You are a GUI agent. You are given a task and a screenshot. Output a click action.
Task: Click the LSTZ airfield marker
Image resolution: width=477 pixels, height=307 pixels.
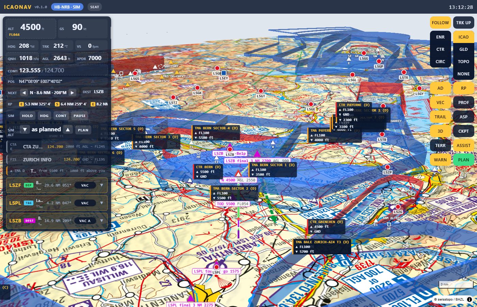tap(173, 98)
